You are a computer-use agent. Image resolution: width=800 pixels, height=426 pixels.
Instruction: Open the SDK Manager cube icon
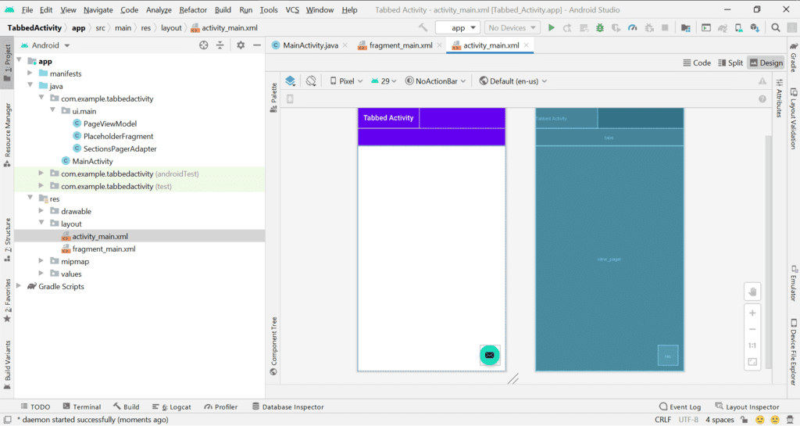tap(755, 27)
